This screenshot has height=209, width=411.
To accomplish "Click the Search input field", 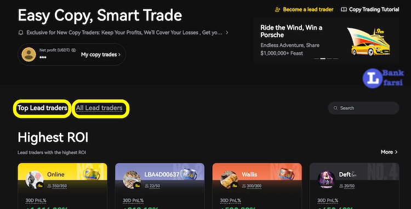I will pos(363,108).
